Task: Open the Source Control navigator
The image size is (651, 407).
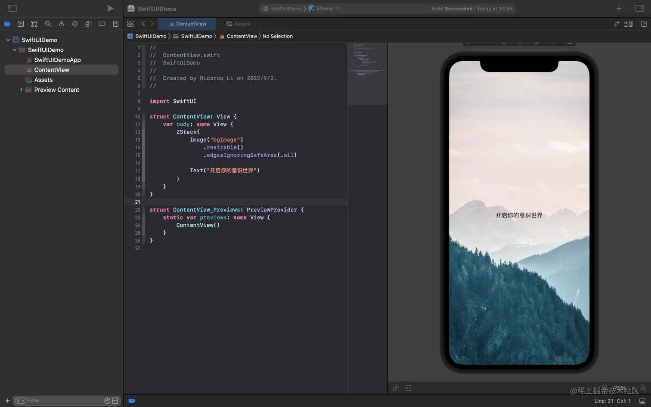Action: [x=21, y=24]
